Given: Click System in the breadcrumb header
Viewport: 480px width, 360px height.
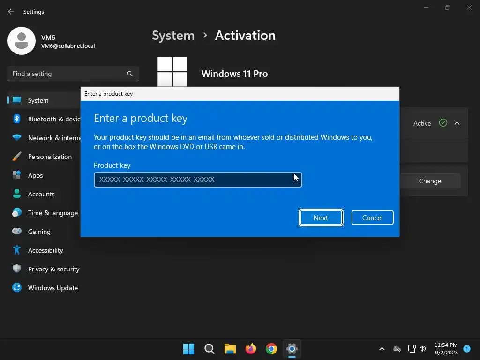Looking at the screenshot, I should click(x=173, y=36).
